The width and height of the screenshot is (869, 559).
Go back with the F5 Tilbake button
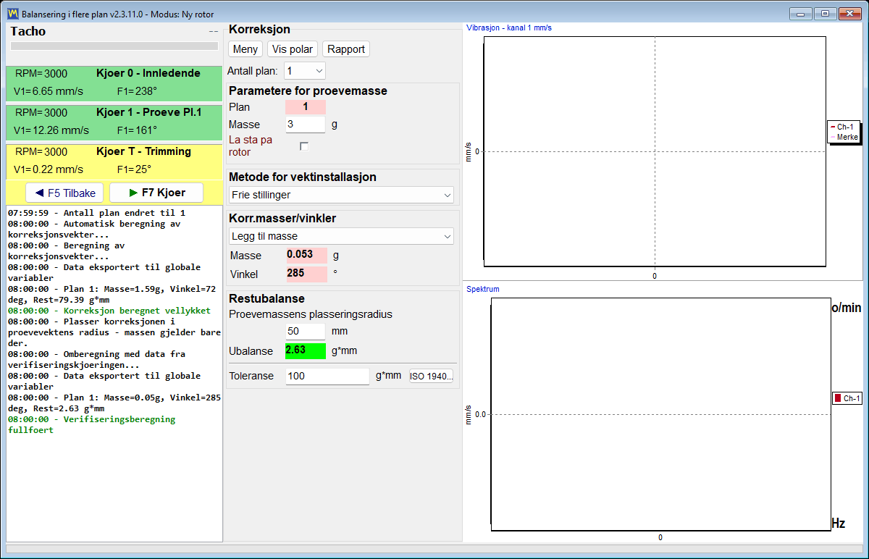pyautogui.click(x=65, y=193)
